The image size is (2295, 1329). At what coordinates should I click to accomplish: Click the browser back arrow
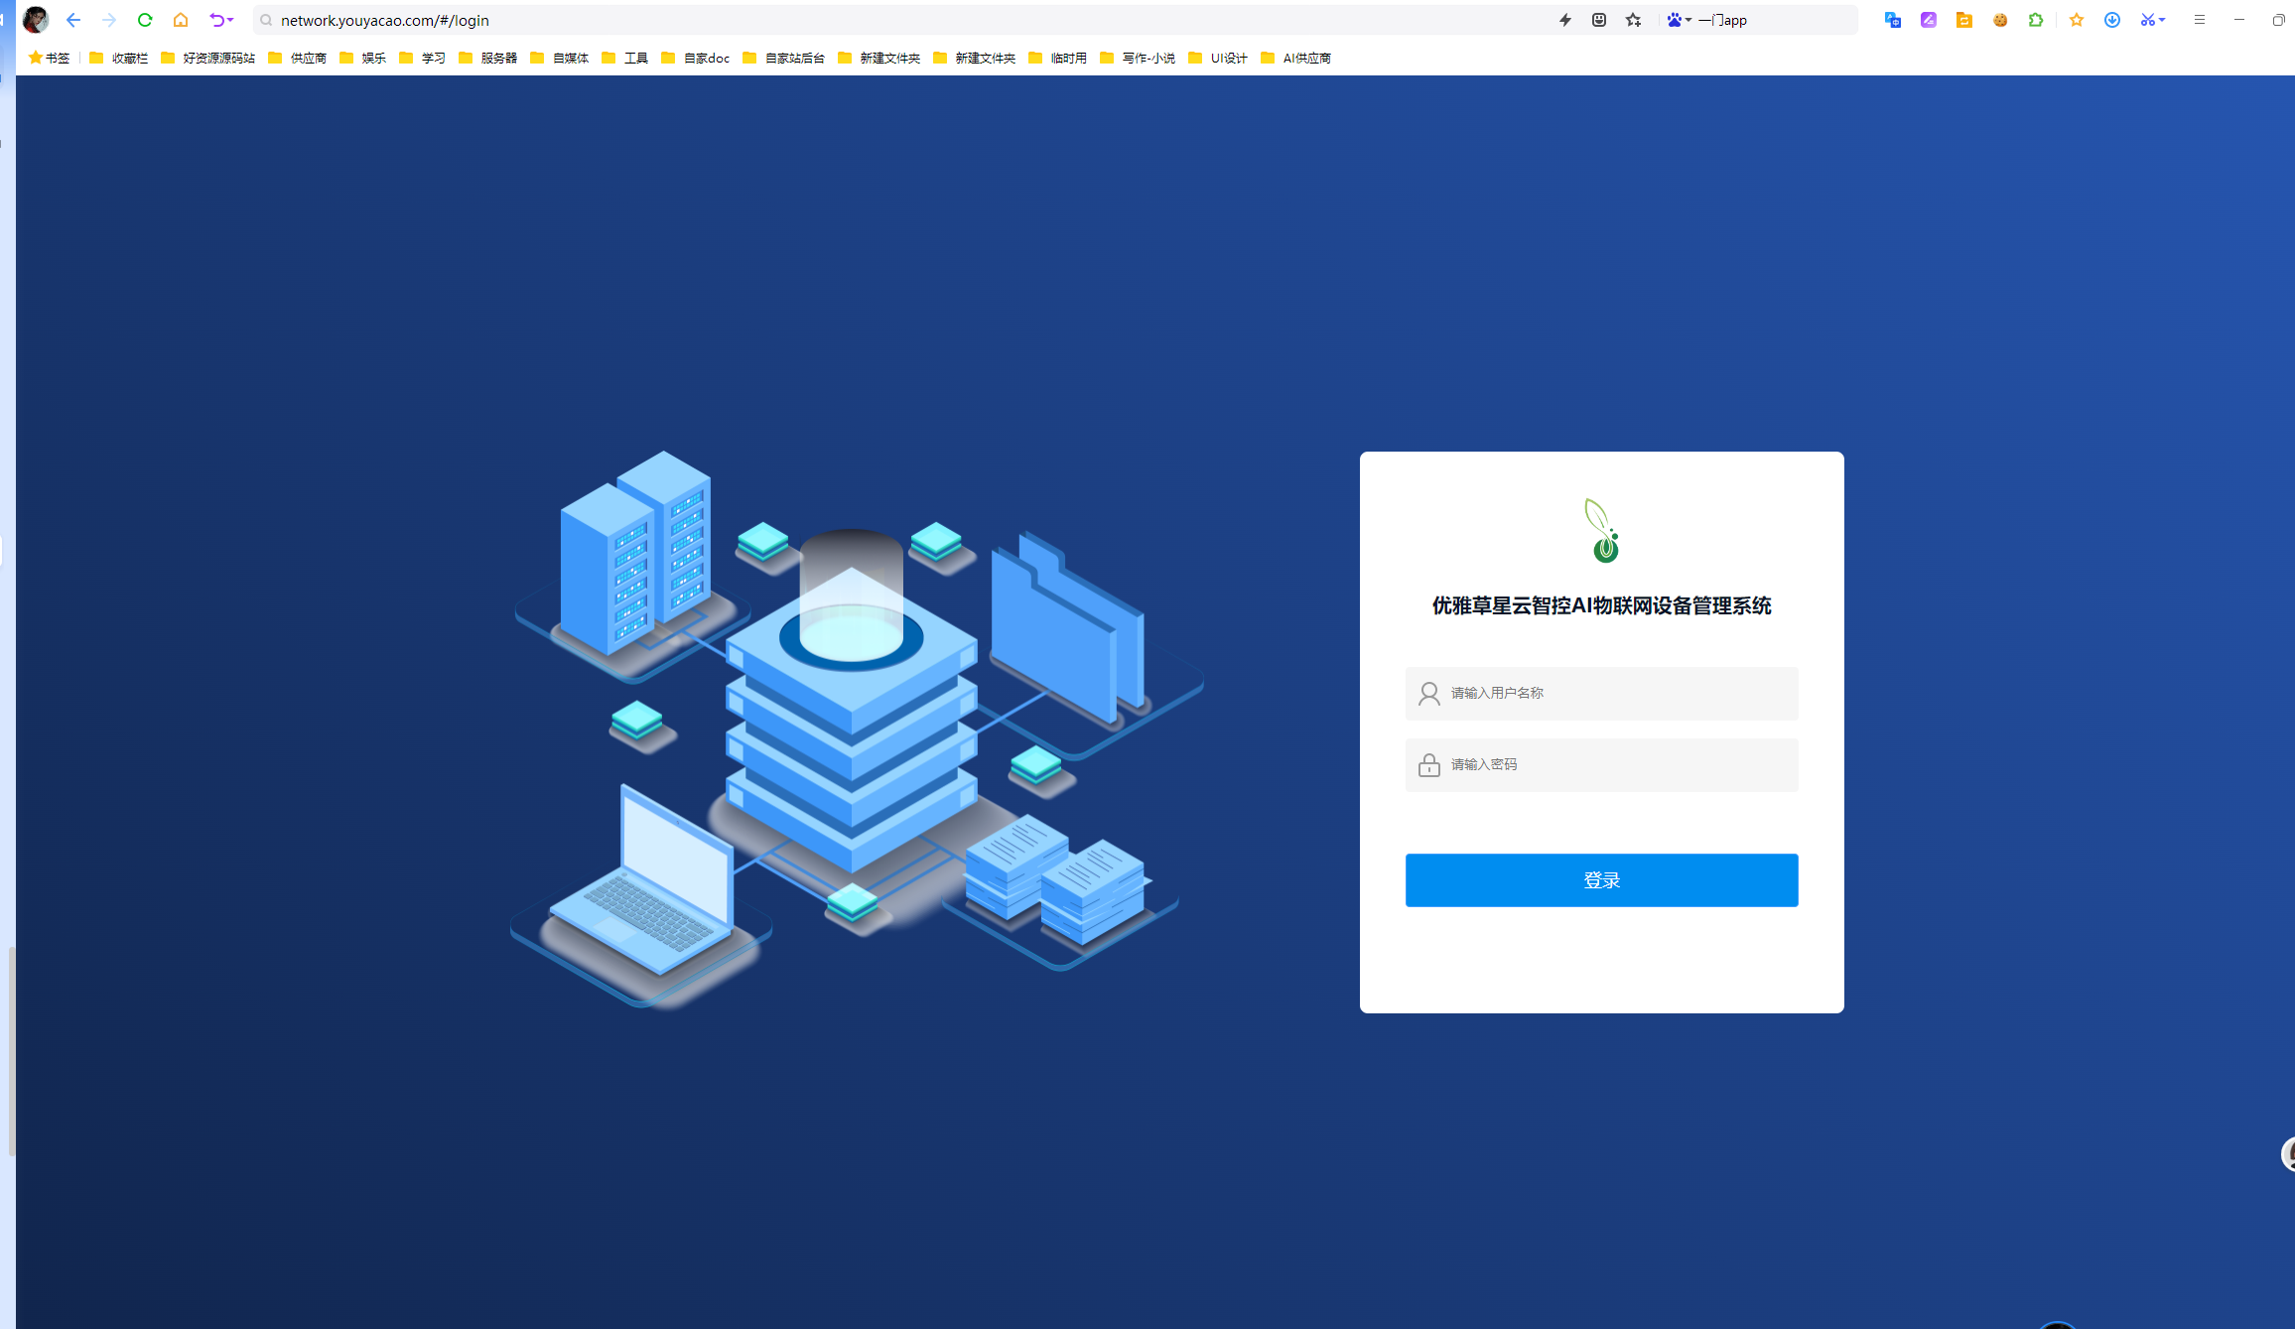(73, 20)
